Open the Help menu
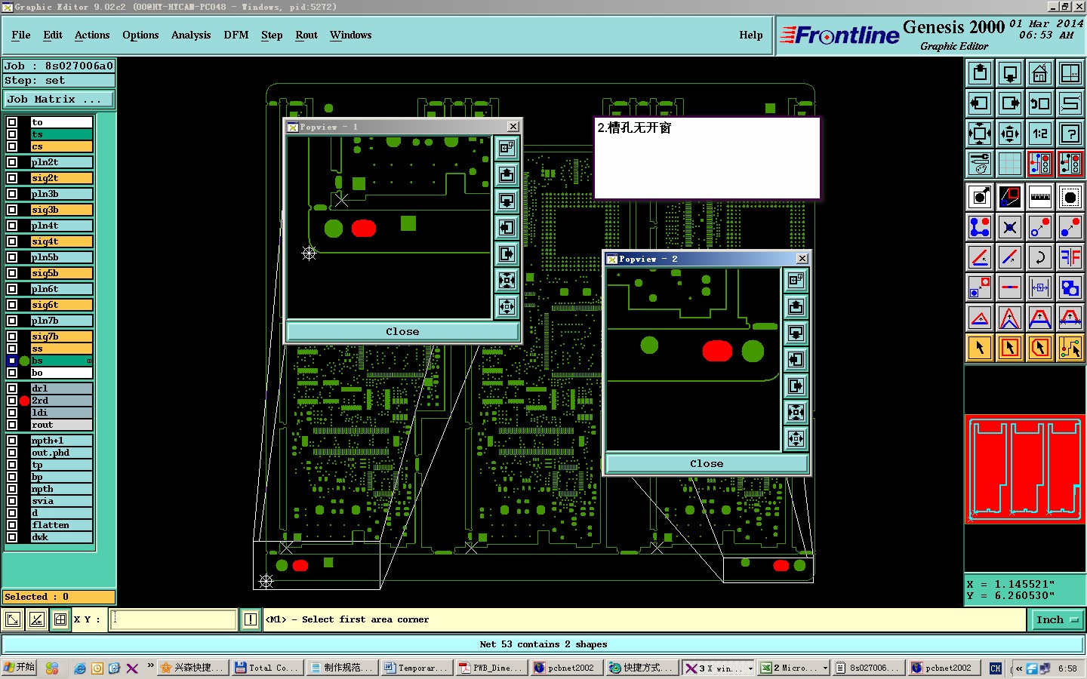The image size is (1087, 679). (x=751, y=35)
